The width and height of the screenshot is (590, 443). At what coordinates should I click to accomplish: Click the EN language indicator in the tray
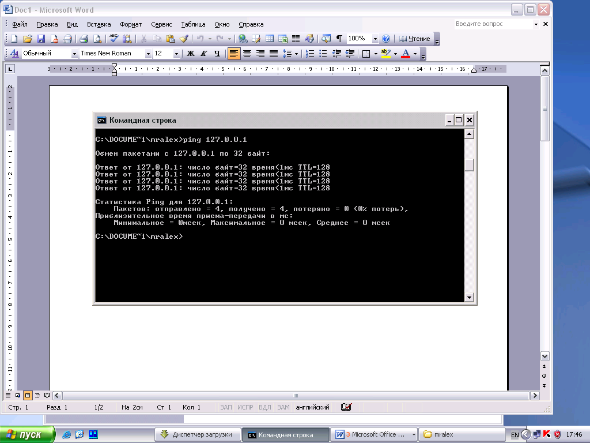pos(515,435)
